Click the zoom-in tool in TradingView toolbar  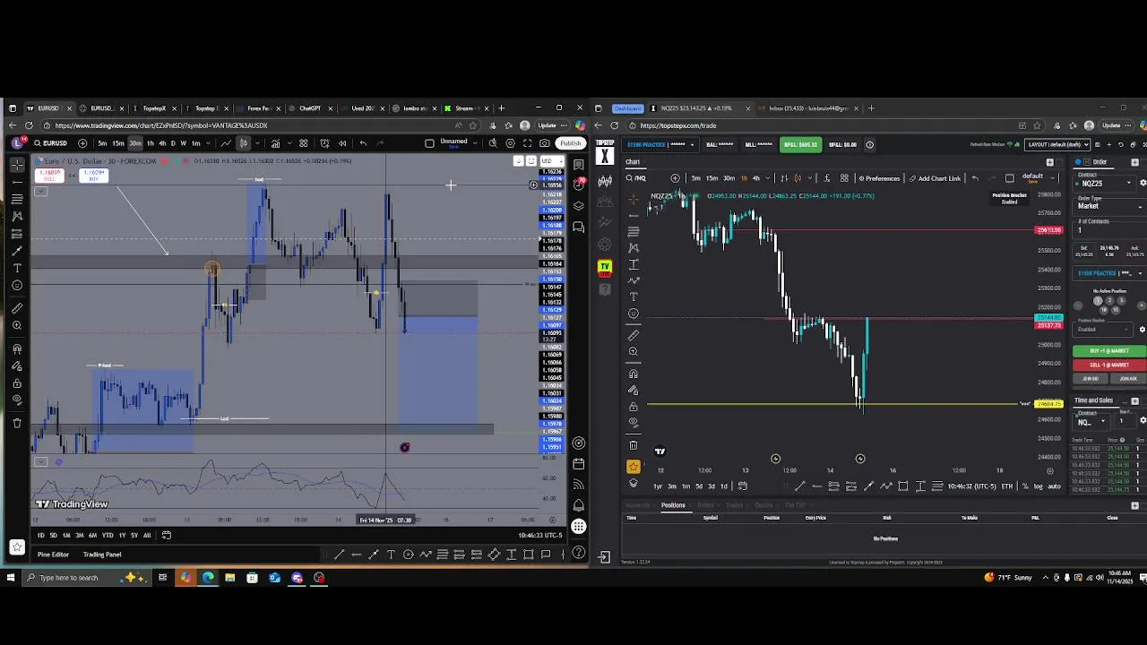(17, 325)
